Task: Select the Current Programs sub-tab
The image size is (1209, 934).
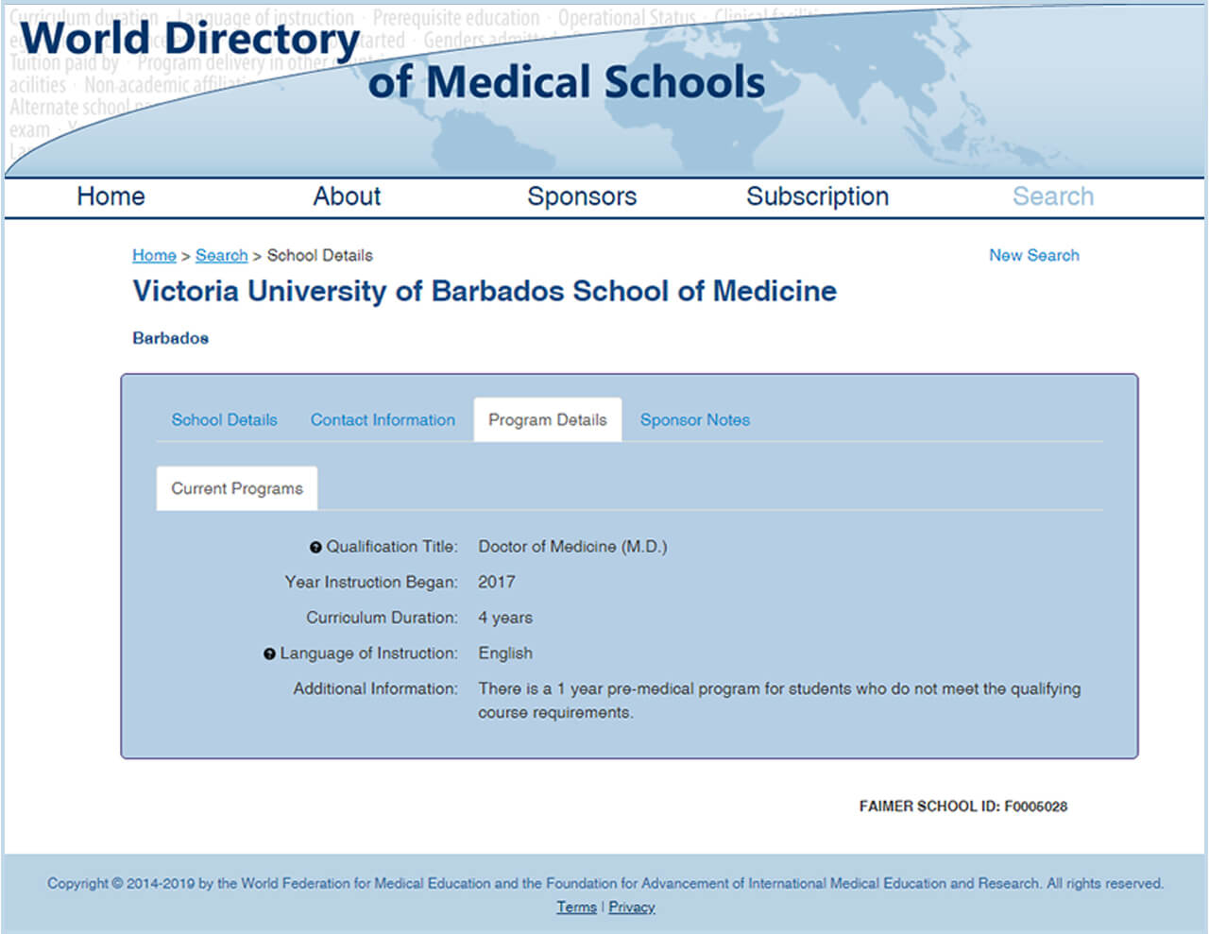Action: 237,488
